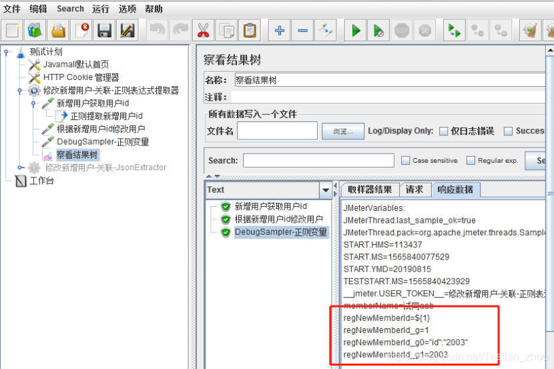Click the Copy icon in toolbar
Screen dimensions: 554x369
tap(226, 31)
